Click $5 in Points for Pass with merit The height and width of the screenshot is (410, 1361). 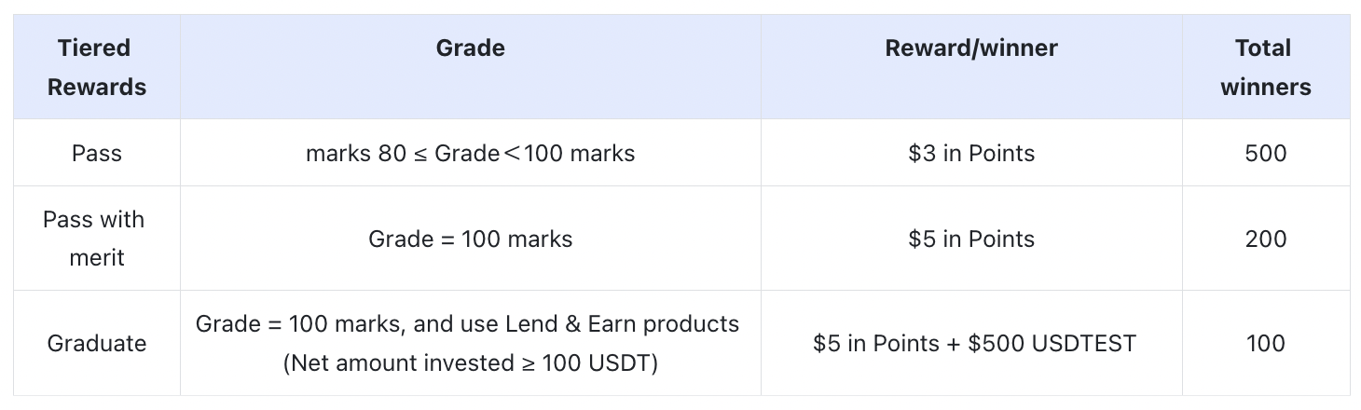[x=971, y=239]
